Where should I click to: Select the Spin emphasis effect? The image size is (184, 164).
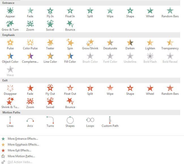70,44
